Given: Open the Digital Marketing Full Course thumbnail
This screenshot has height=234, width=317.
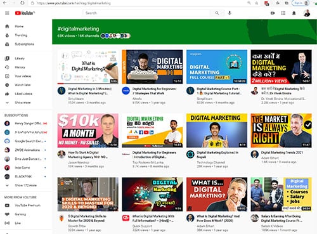Looking at the screenshot, I should point(217,67).
